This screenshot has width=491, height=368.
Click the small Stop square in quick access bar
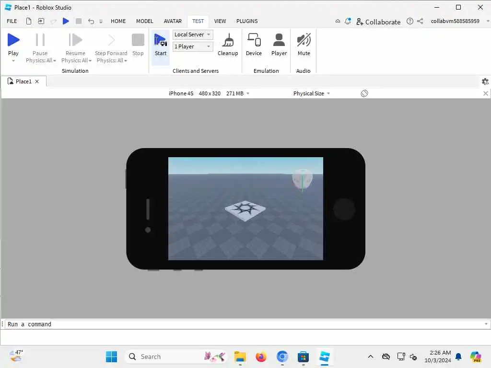click(x=79, y=21)
